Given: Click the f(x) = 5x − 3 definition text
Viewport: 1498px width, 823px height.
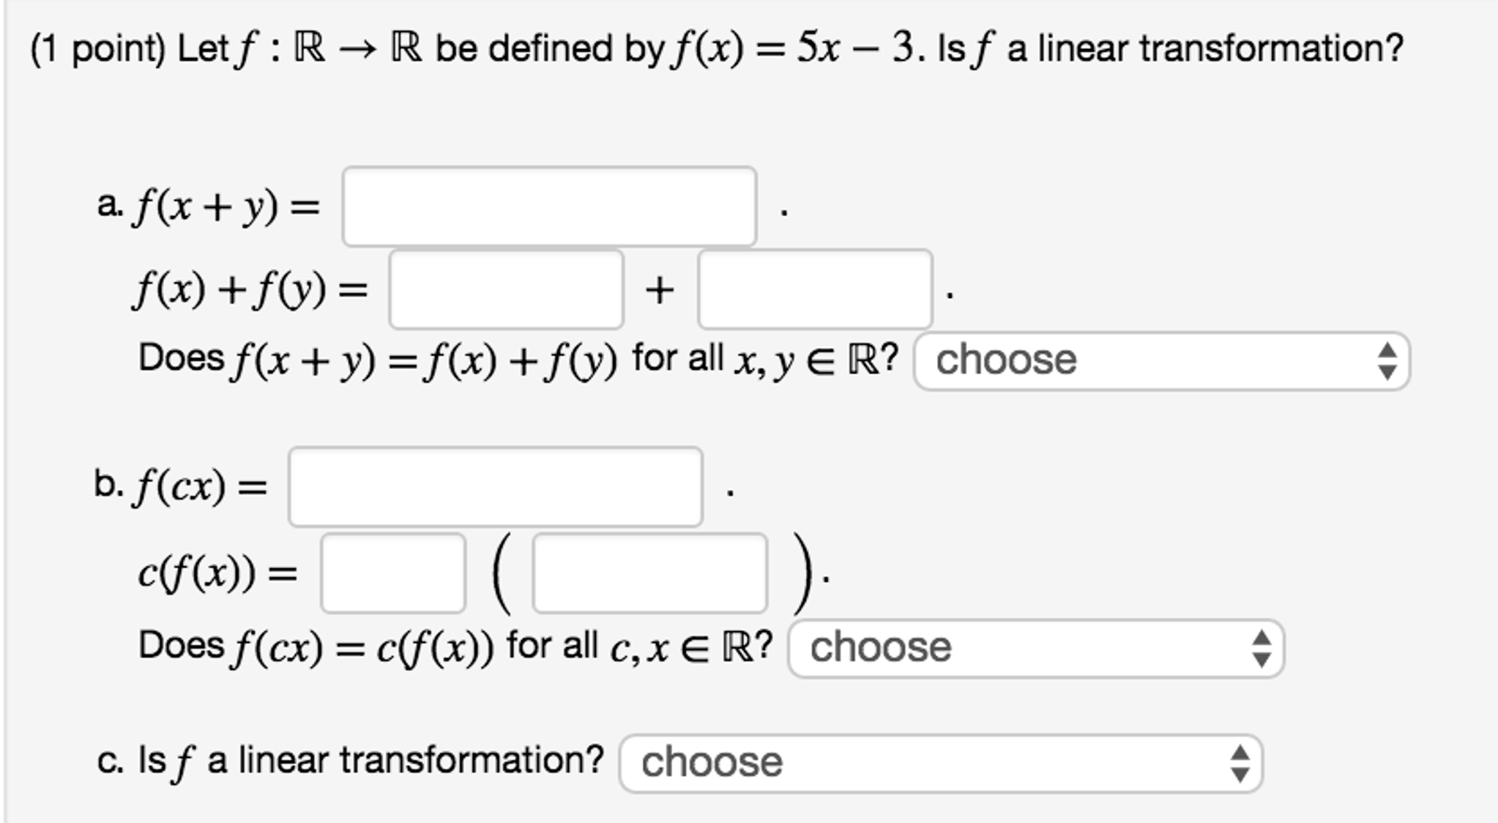Looking at the screenshot, I should (793, 49).
